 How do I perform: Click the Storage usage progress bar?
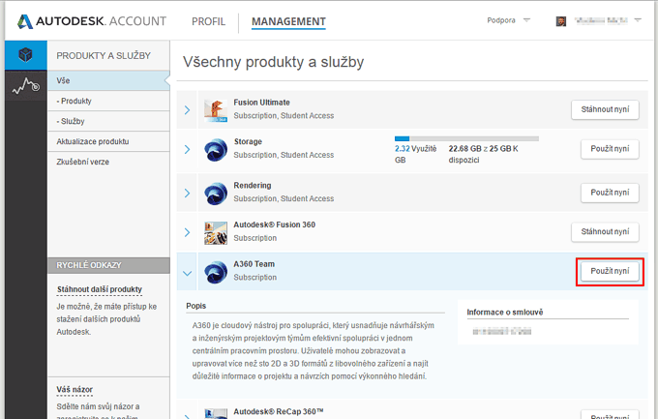click(466, 138)
